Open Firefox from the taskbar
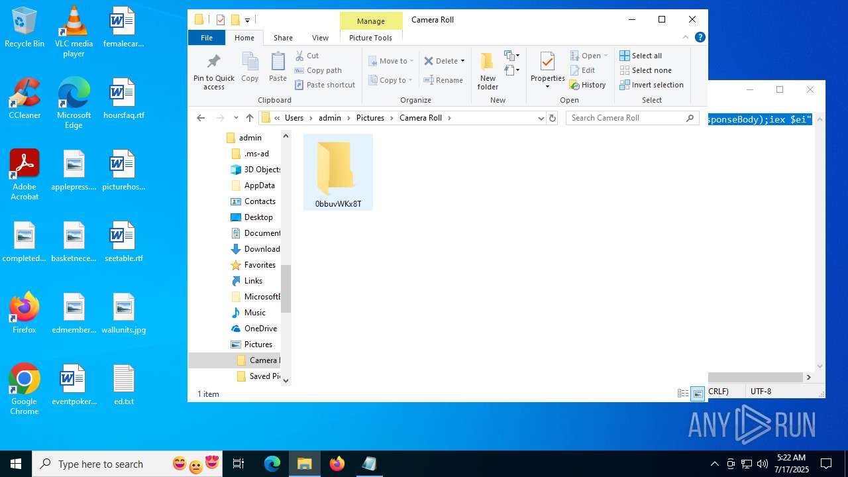Screen dimensions: 848x477 tap(337, 464)
